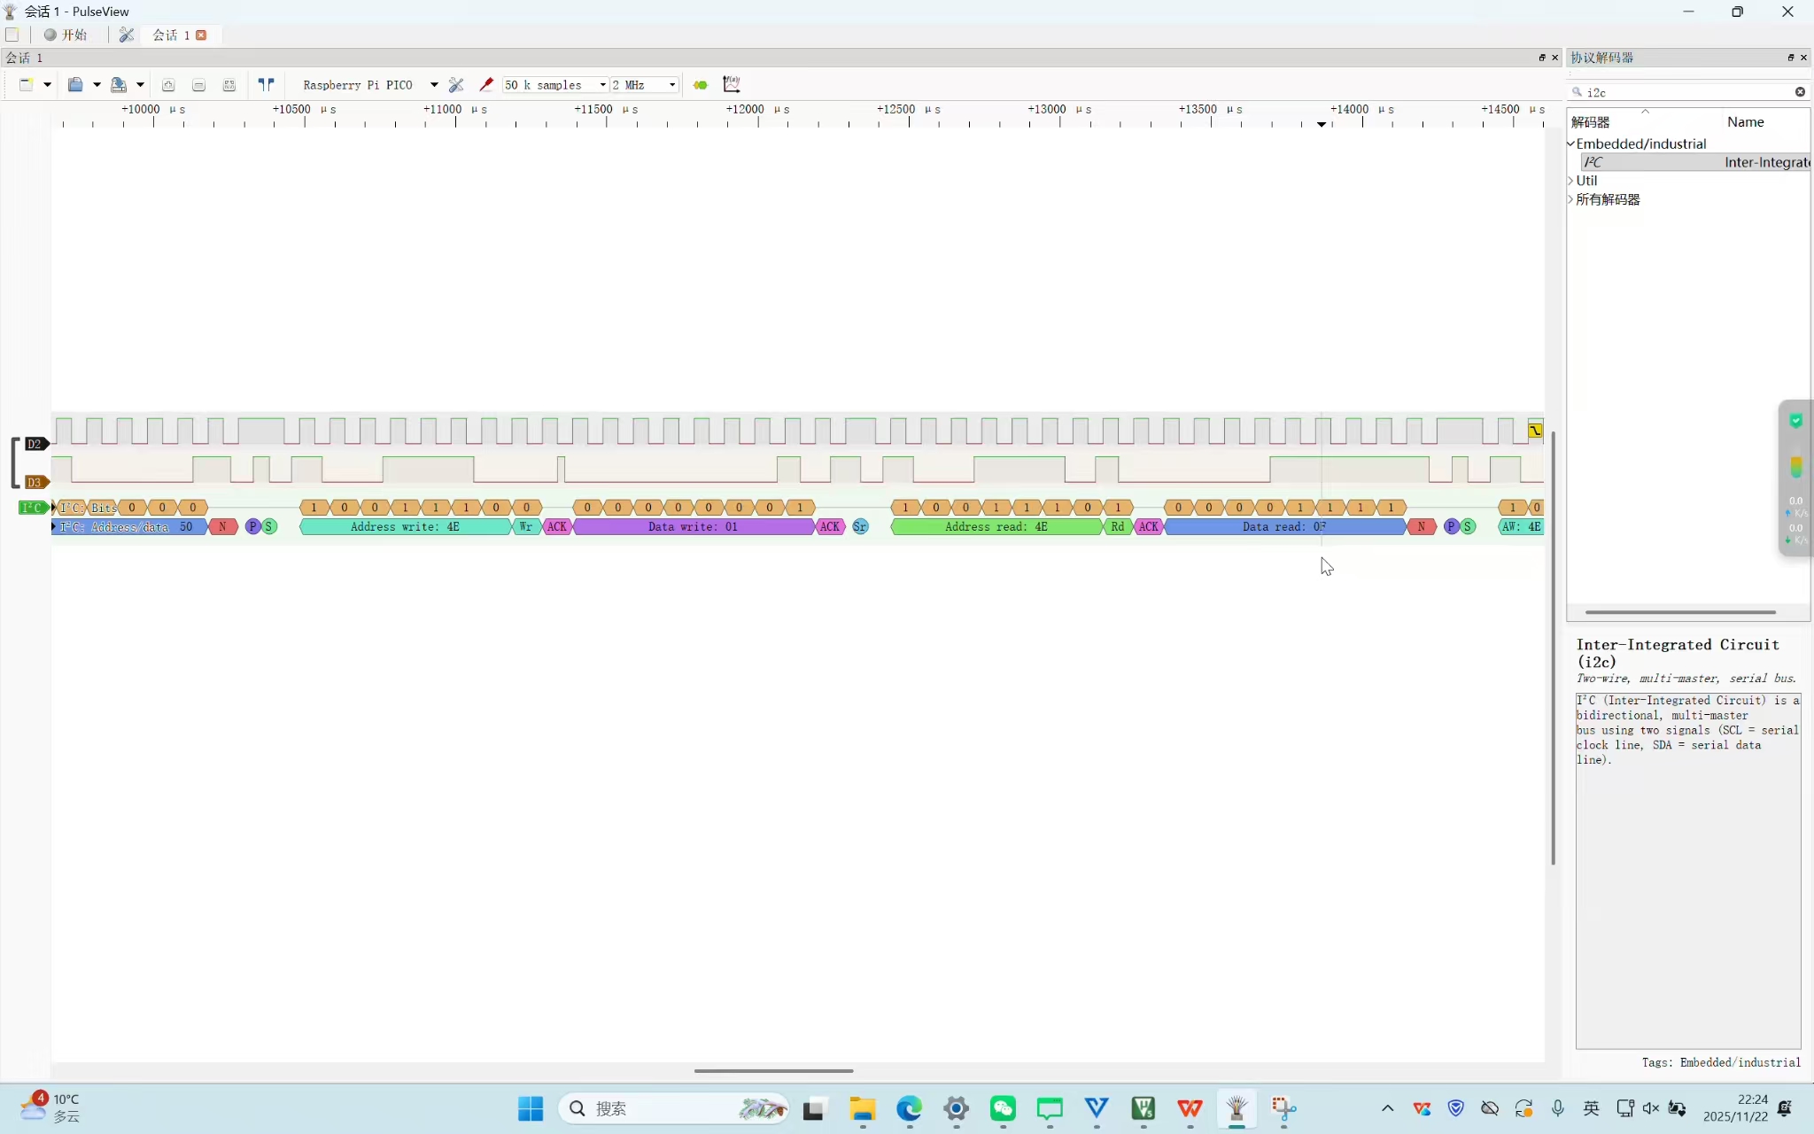This screenshot has height=1134, width=1814.
Task: Click the zoom out toolbar icon
Action: (198, 85)
